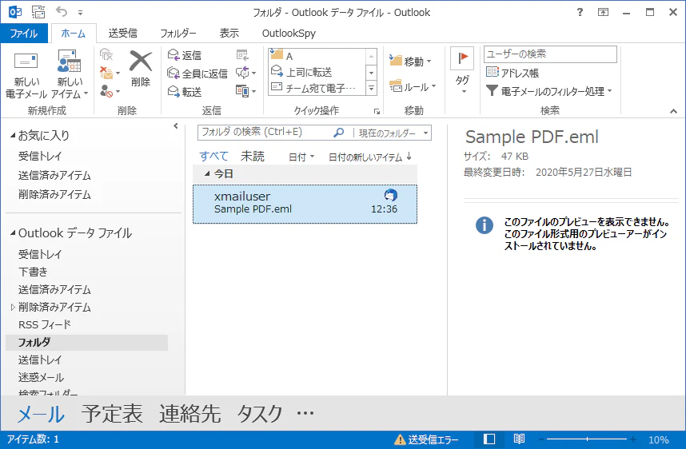Image resolution: width=686 pixels, height=449 pixels.
Task: Collapse the ribbon with the arrow
Action: click(673, 112)
